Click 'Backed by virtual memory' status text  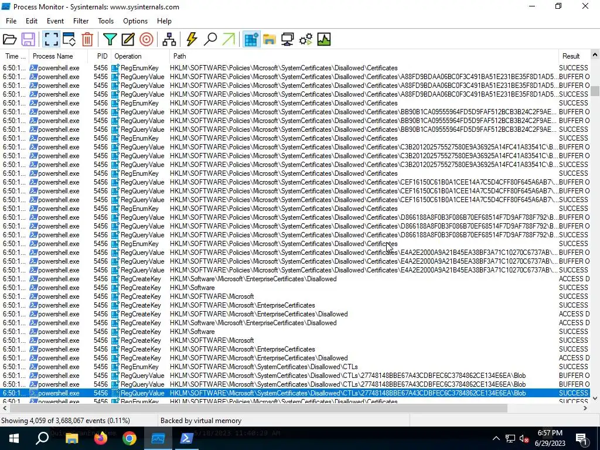tap(201, 421)
